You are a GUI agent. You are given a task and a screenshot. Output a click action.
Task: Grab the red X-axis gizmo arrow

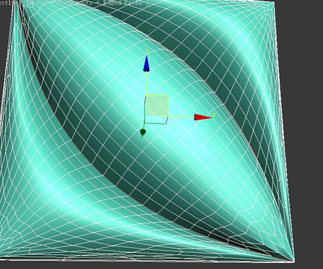pos(203,117)
